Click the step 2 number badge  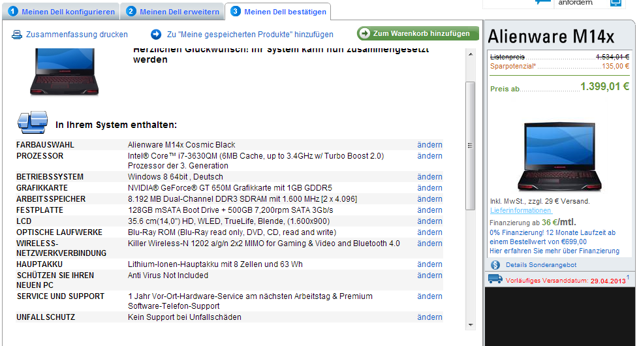(x=131, y=11)
